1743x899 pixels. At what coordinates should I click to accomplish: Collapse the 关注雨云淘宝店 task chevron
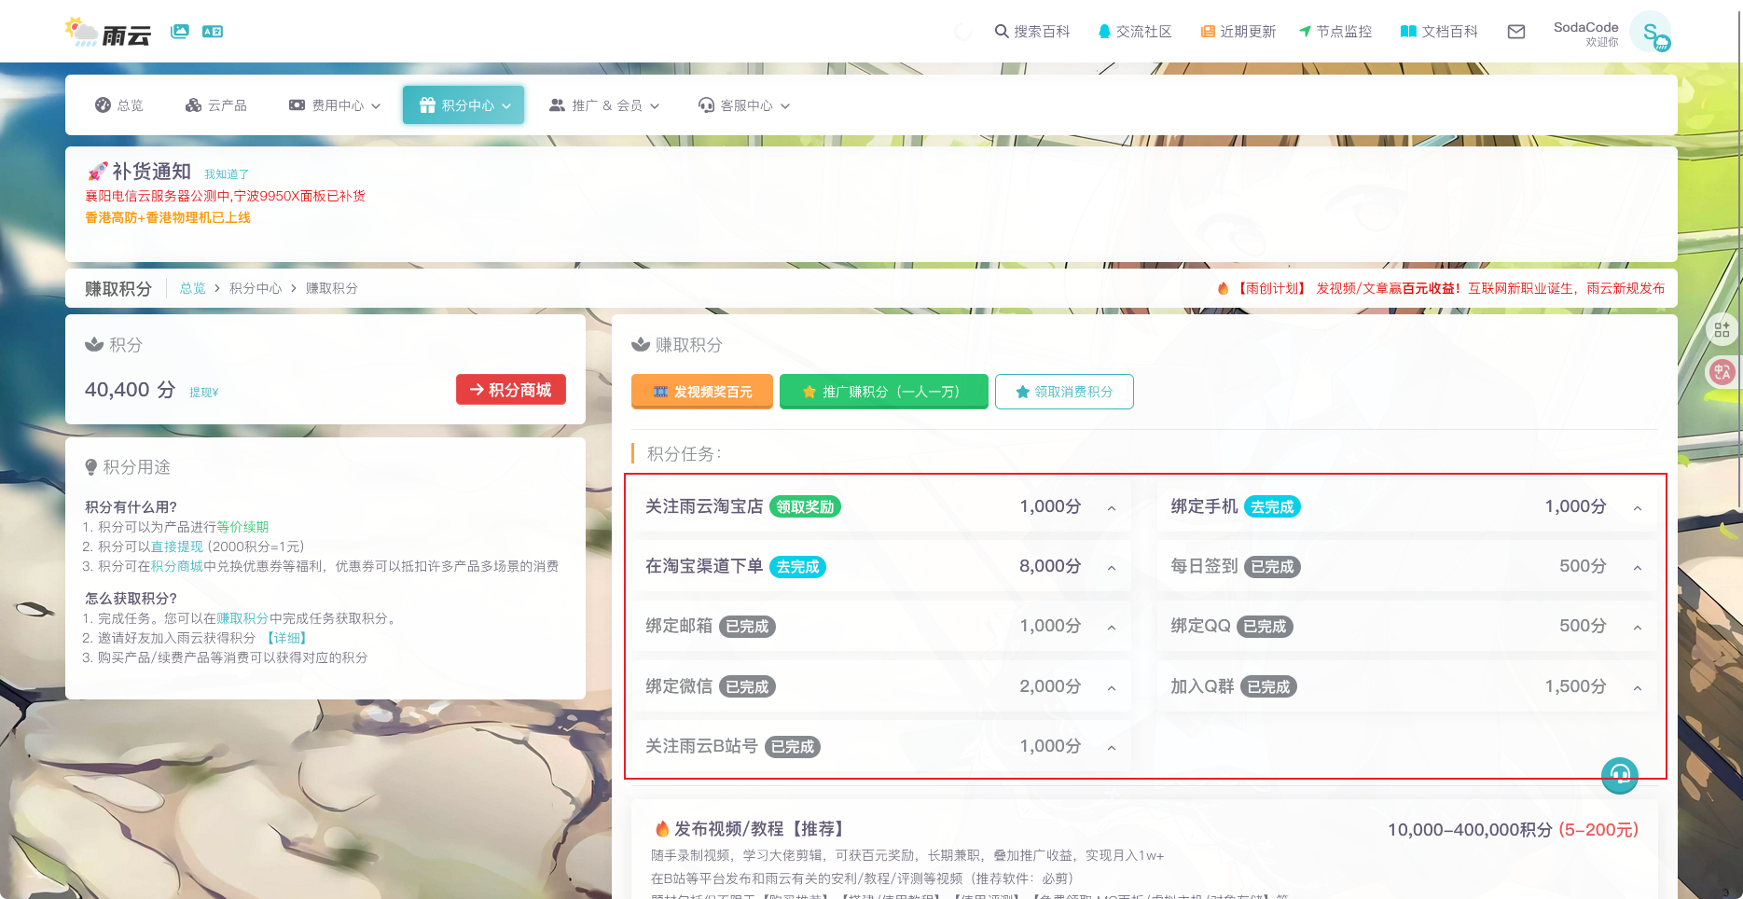click(1111, 508)
